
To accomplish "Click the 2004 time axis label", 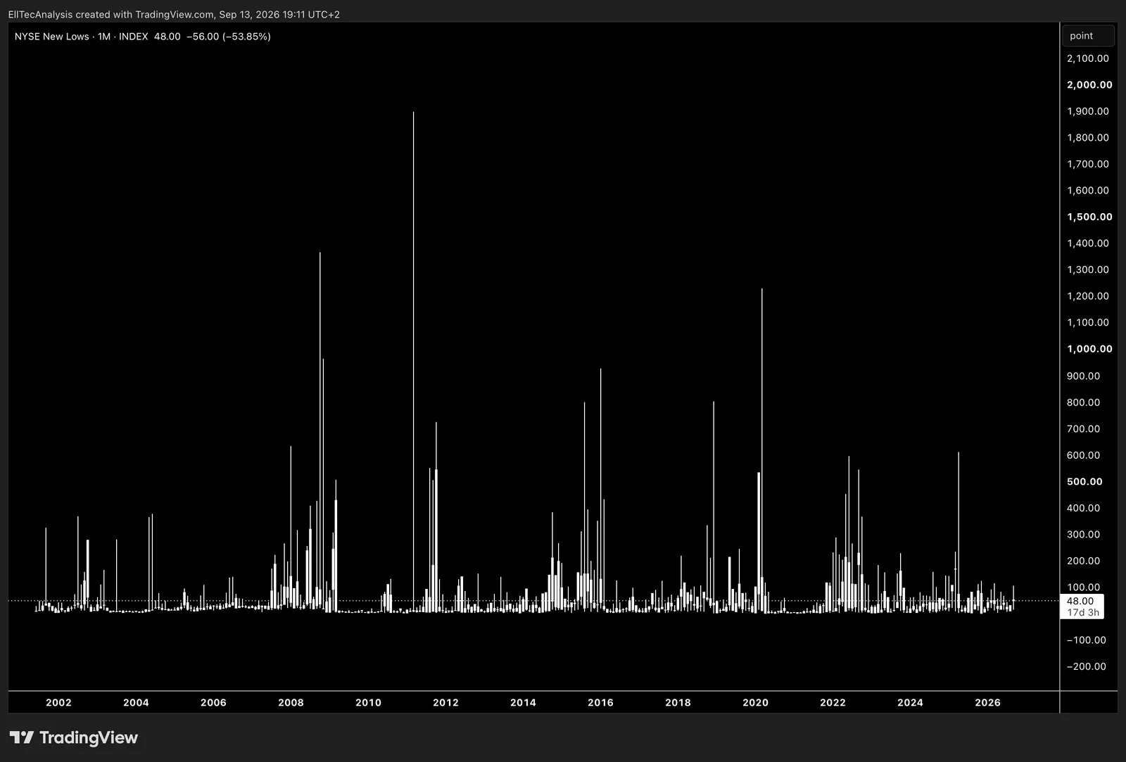I will (136, 702).
